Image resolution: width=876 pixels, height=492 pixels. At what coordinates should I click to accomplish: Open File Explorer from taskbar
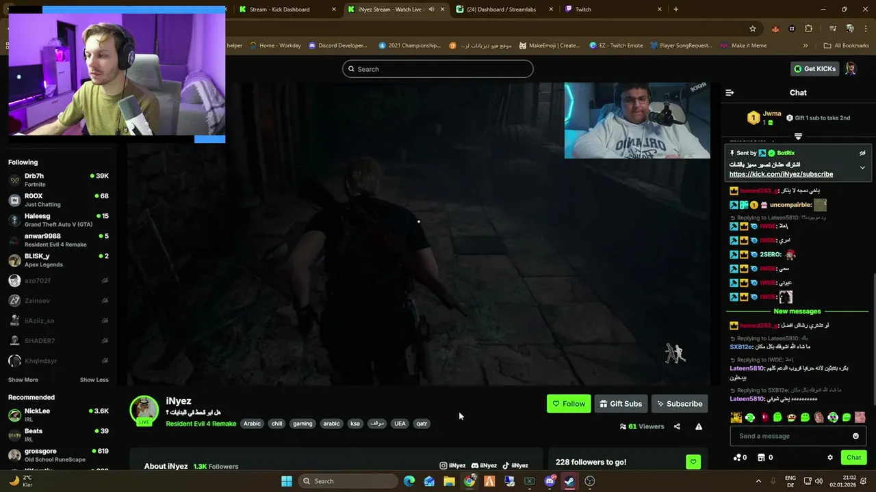tap(449, 481)
